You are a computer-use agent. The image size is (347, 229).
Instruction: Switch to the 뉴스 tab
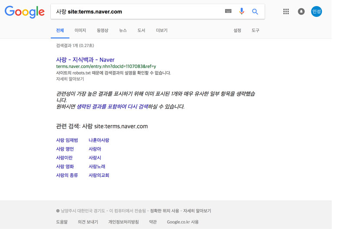(x=123, y=30)
